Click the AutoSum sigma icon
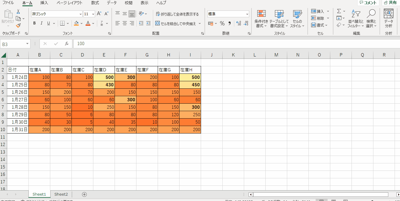 click(x=339, y=11)
